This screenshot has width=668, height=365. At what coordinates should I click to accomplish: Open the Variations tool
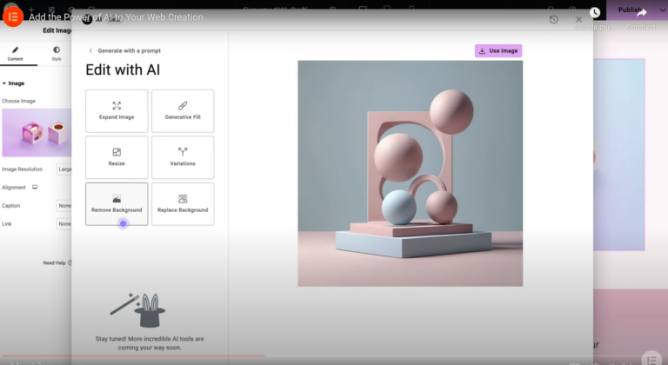tap(183, 157)
